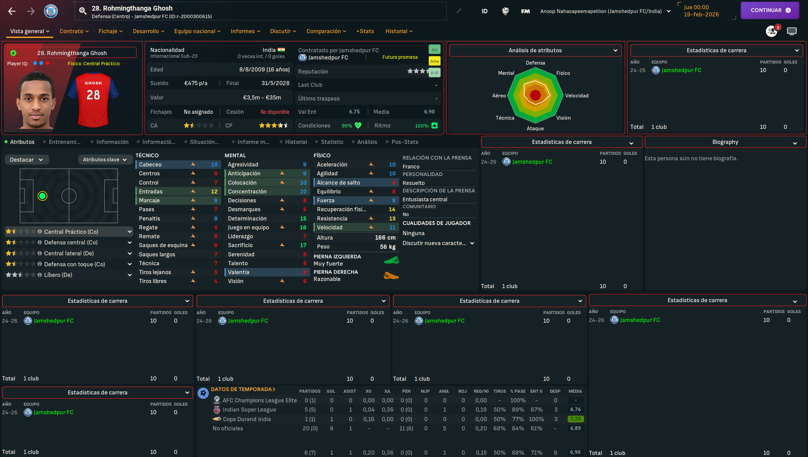The height and width of the screenshot is (457, 808).
Task: Open the world globe icon
Action: tap(505, 11)
